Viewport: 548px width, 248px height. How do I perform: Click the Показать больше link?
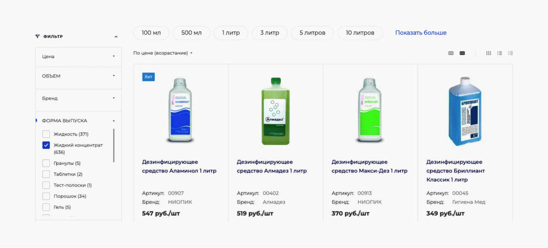tap(420, 33)
